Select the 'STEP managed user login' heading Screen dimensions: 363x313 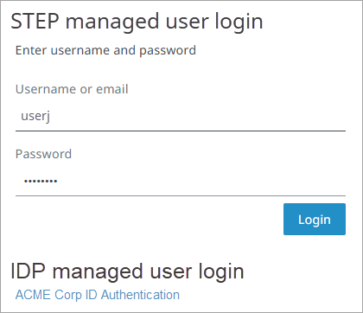coord(137,22)
